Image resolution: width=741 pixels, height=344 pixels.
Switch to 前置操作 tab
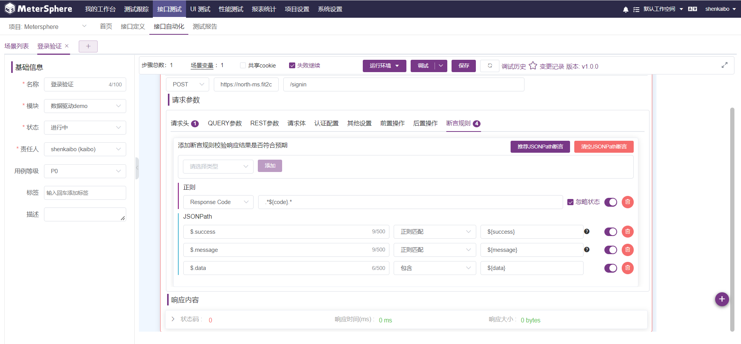tap(392, 123)
